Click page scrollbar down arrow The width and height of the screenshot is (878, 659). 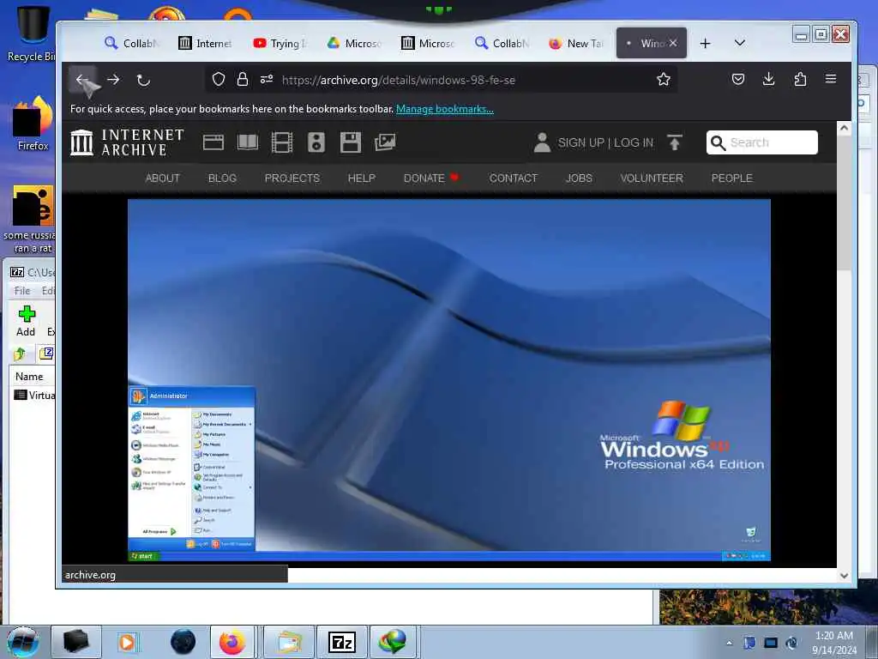tap(844, 576)
